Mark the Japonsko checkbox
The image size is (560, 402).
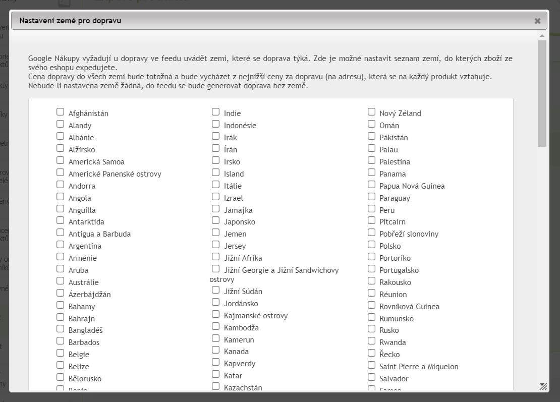(x=216, y=221)
